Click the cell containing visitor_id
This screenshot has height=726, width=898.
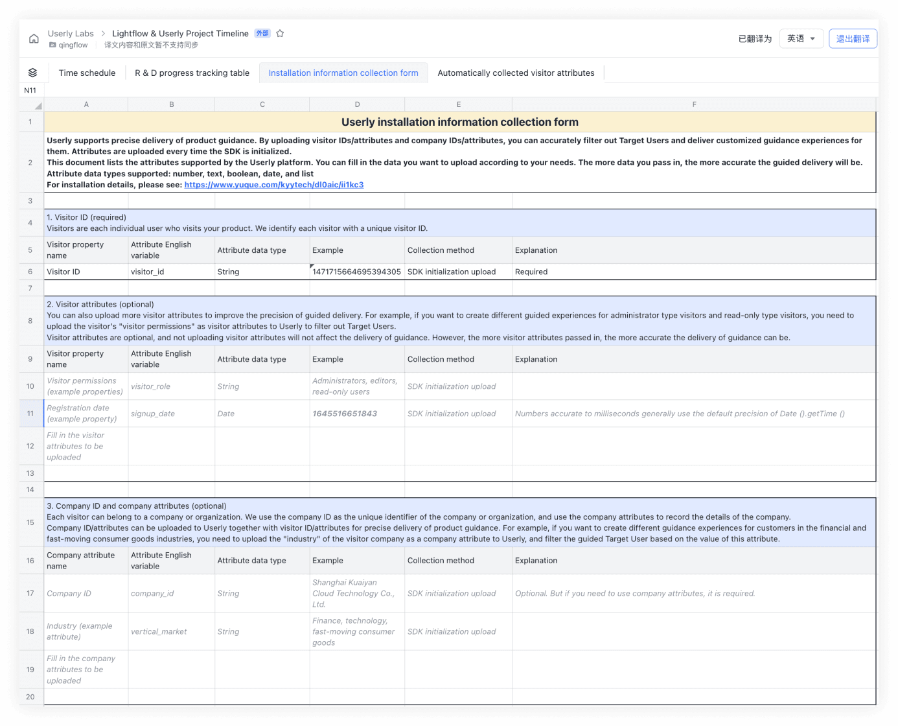click(x=172, y=272)
